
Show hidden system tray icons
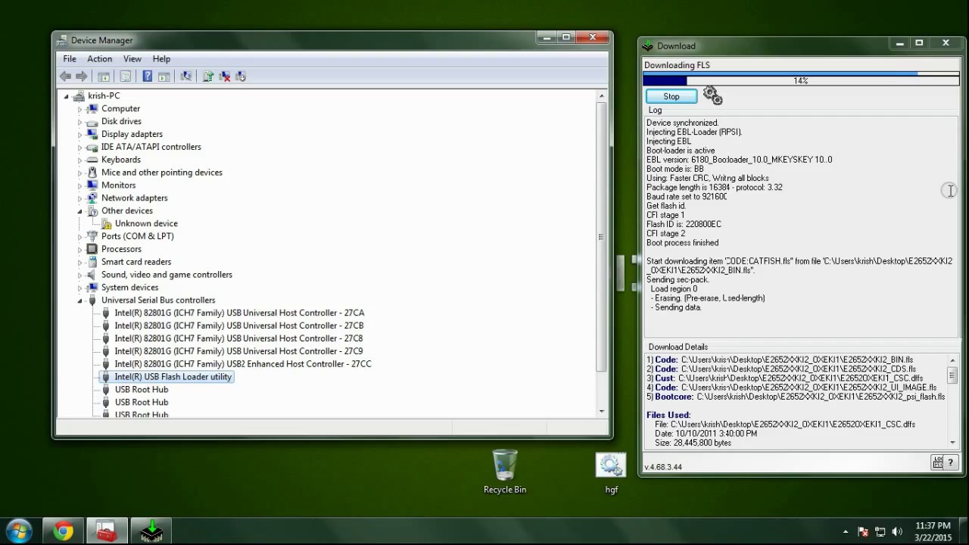846,532
